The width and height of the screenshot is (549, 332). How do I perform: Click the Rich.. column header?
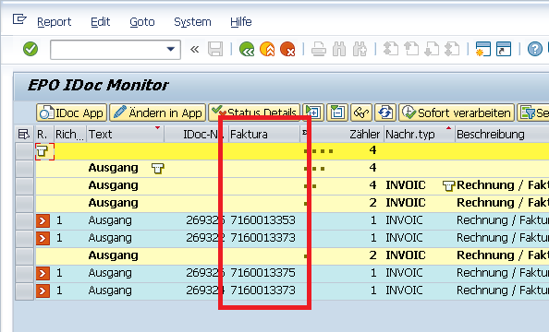click(69, 135)
